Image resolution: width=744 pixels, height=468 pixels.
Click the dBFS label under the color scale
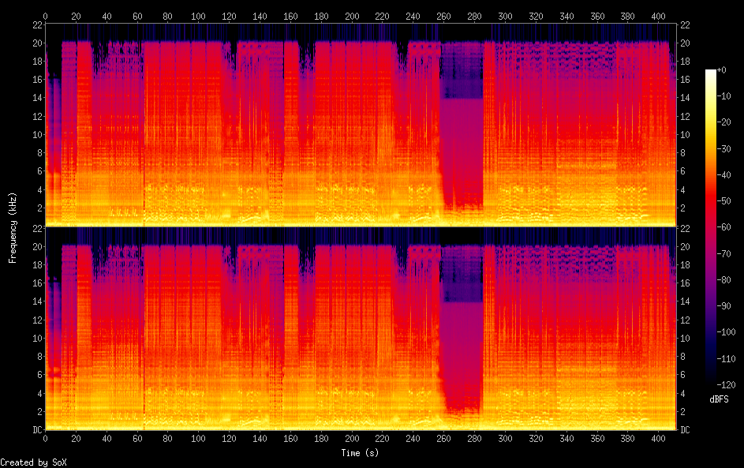[719, 399]
